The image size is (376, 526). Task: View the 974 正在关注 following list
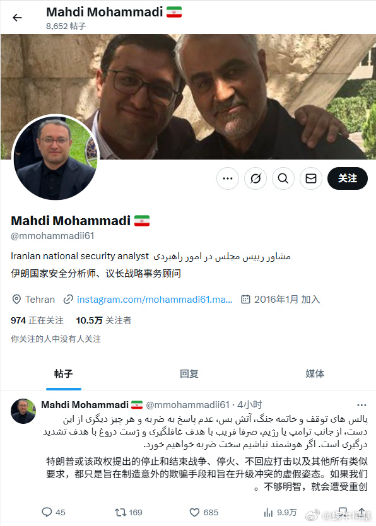tap(37, 320)
